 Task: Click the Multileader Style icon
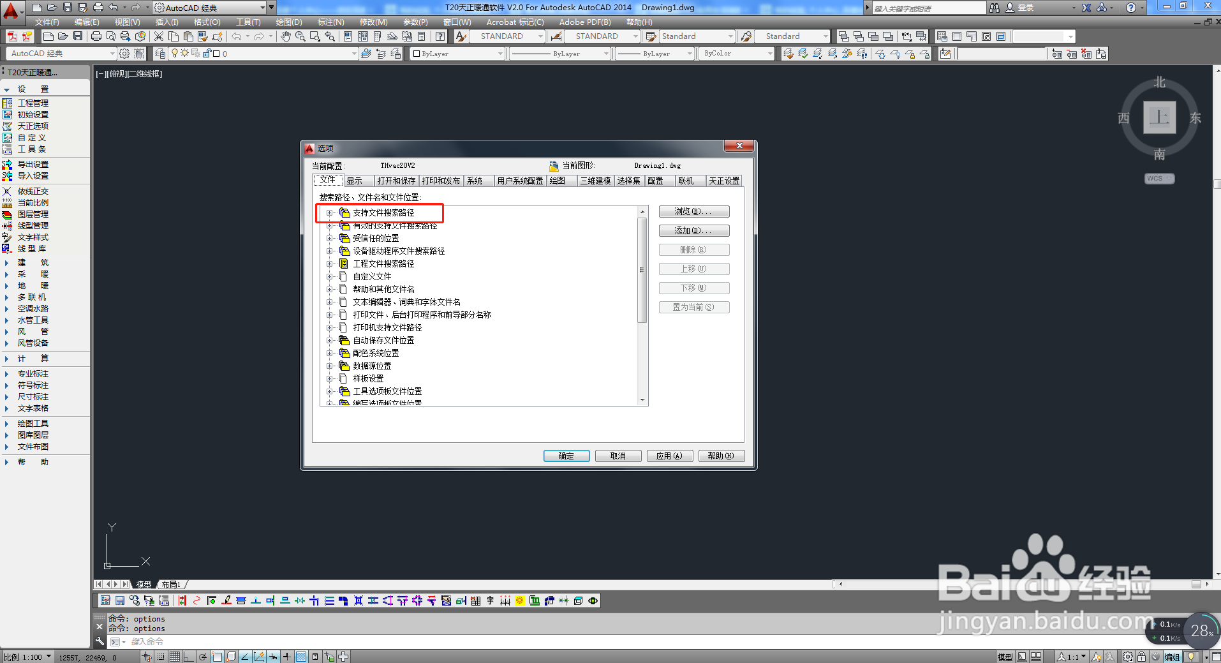[x=746, y=36]
